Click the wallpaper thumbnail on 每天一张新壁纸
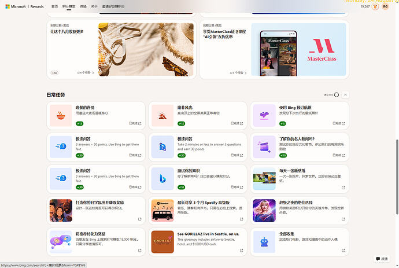This screenshot has width=399, height=268. tap(264, 179)
